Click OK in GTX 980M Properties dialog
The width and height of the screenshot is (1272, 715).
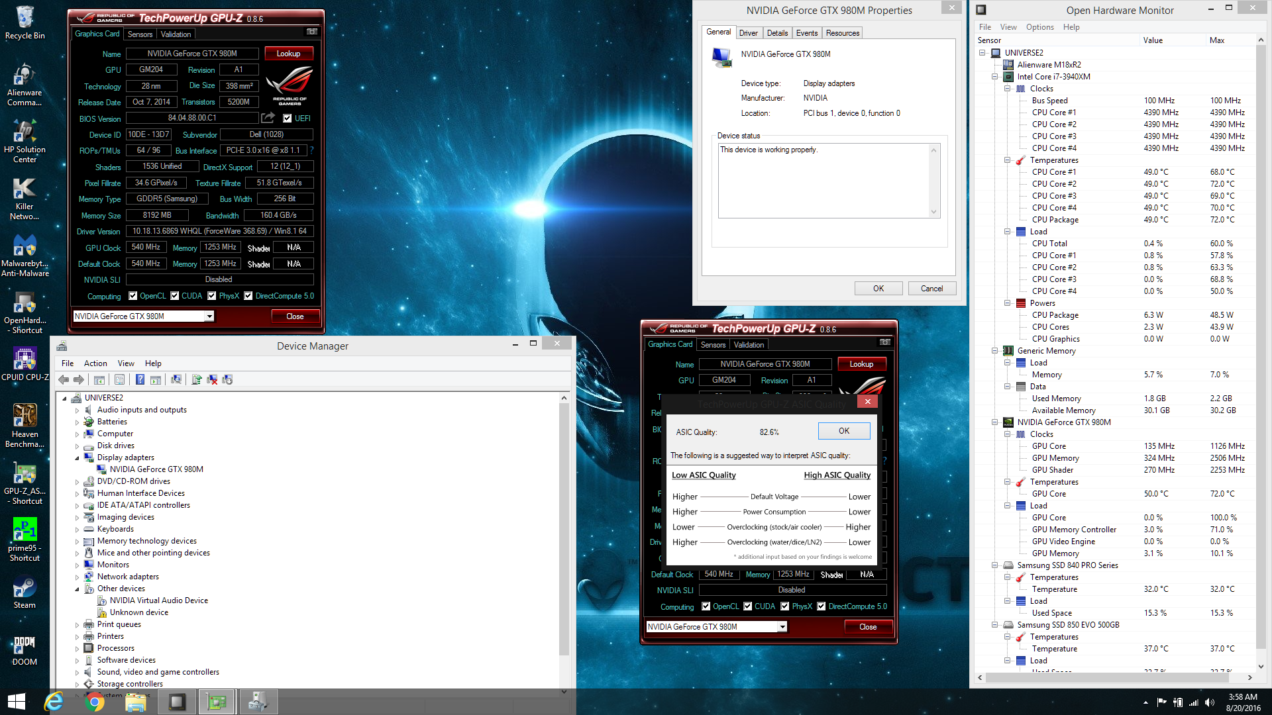(x=878, y=289)
